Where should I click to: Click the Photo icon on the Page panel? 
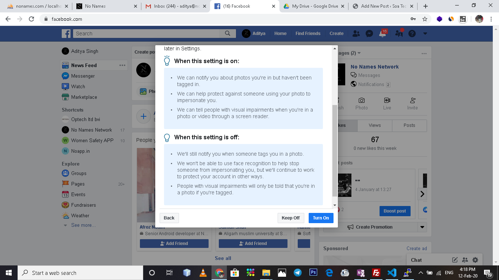pos(362,104)
